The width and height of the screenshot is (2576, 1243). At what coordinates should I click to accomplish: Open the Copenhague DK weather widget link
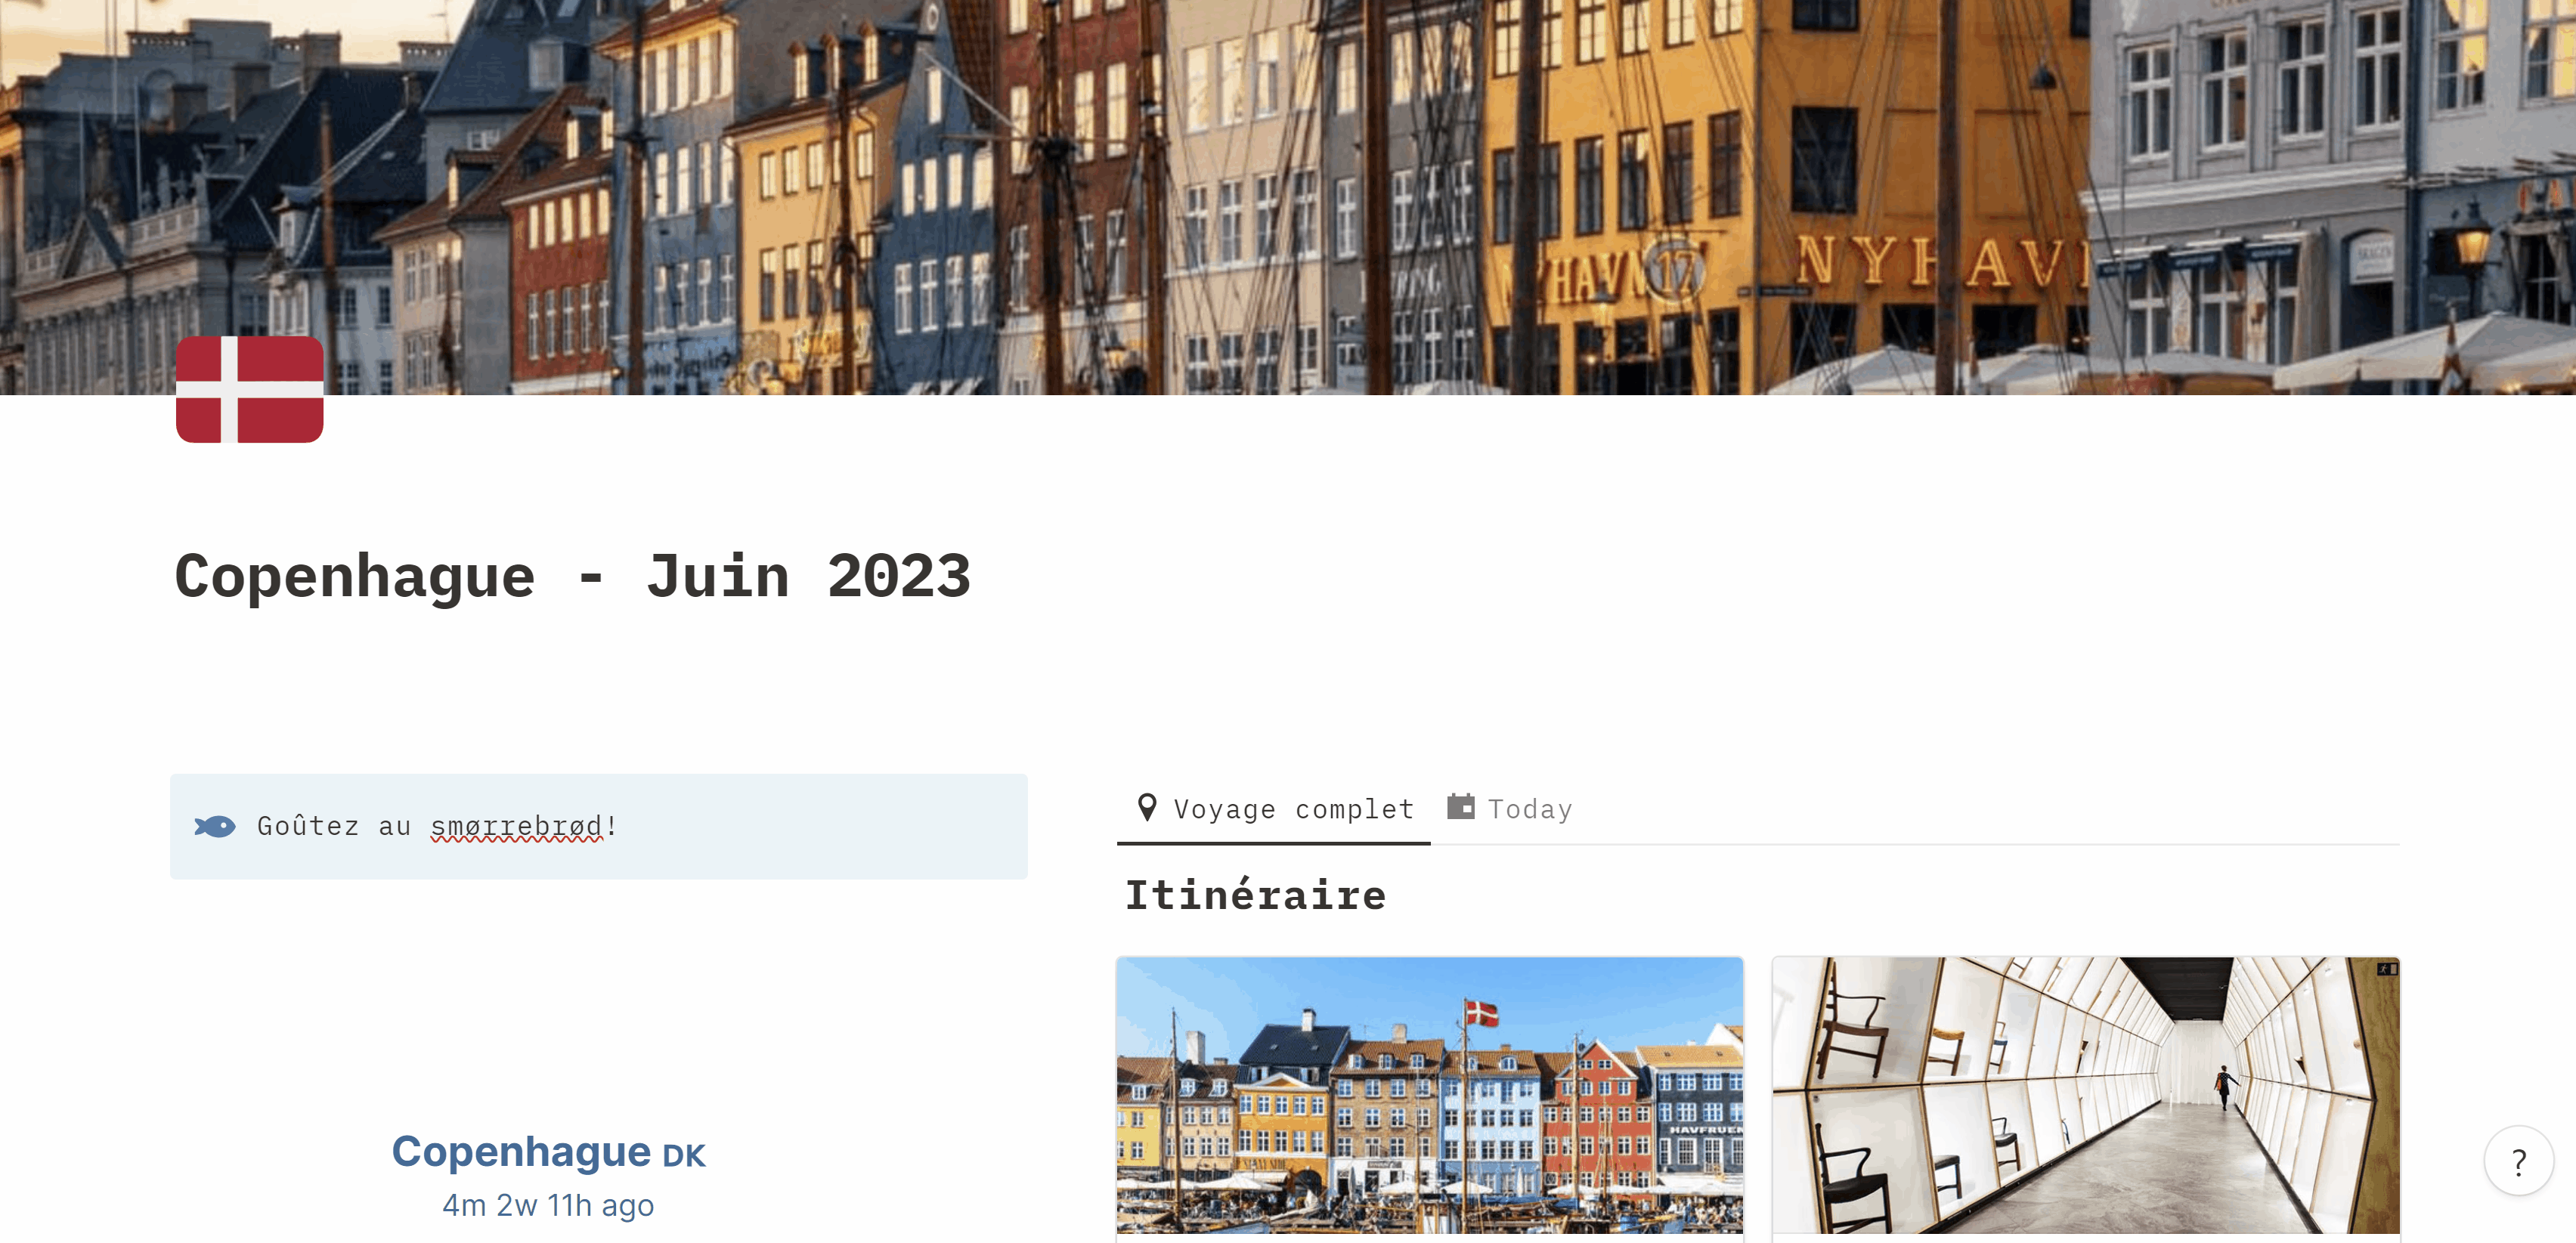click(548, 1152)
